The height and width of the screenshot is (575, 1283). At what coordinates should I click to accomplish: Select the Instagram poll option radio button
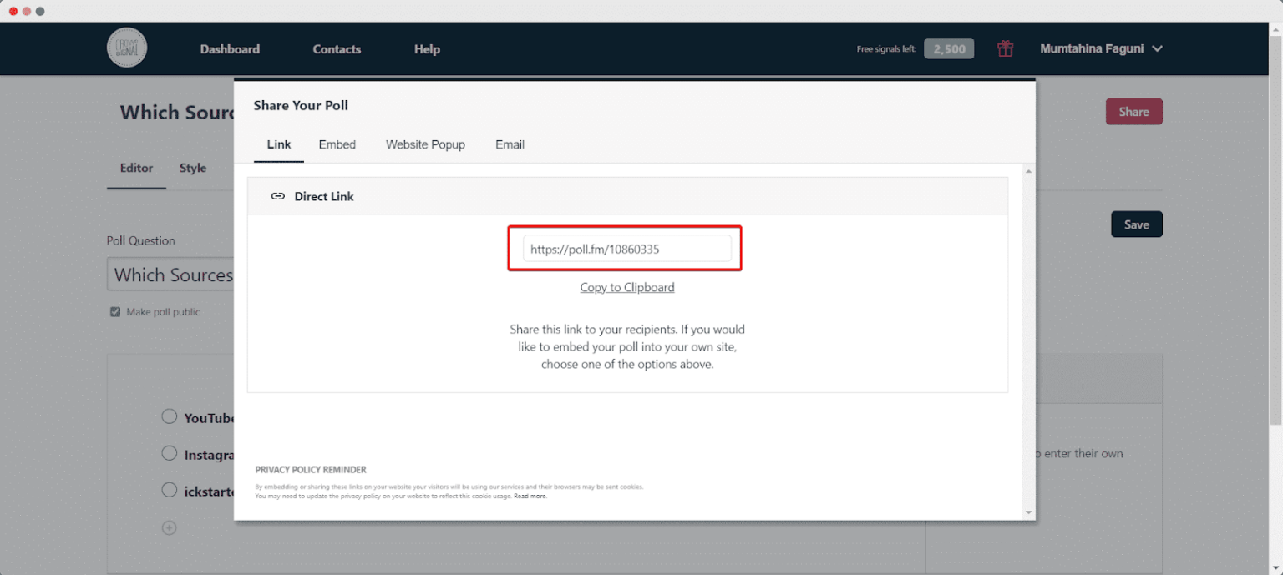pos(169,453)
